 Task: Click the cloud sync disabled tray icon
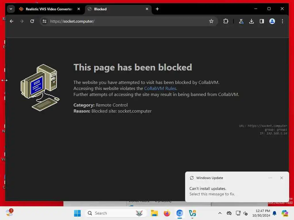coord(229,213)
